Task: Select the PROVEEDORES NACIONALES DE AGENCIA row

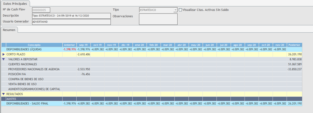Action: [x=34, y=69]
